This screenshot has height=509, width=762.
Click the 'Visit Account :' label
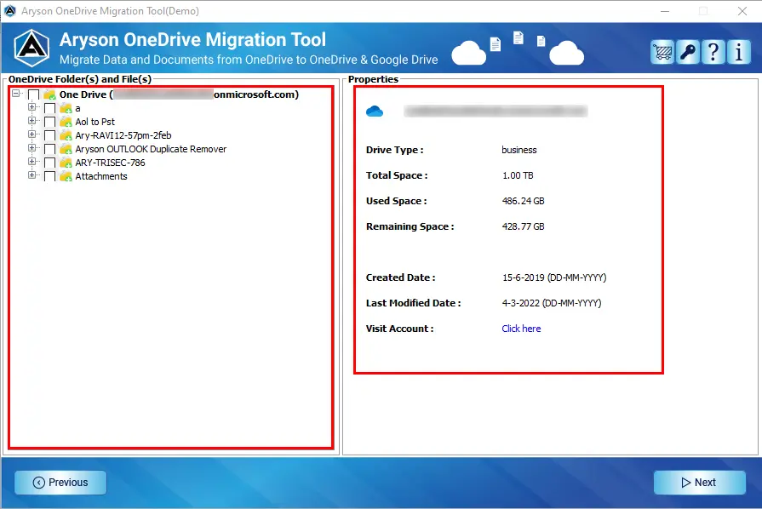[399, 329]
